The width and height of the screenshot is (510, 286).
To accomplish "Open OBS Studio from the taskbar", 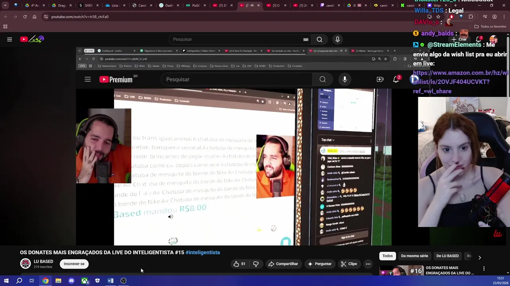I will (x=124, y=281).
